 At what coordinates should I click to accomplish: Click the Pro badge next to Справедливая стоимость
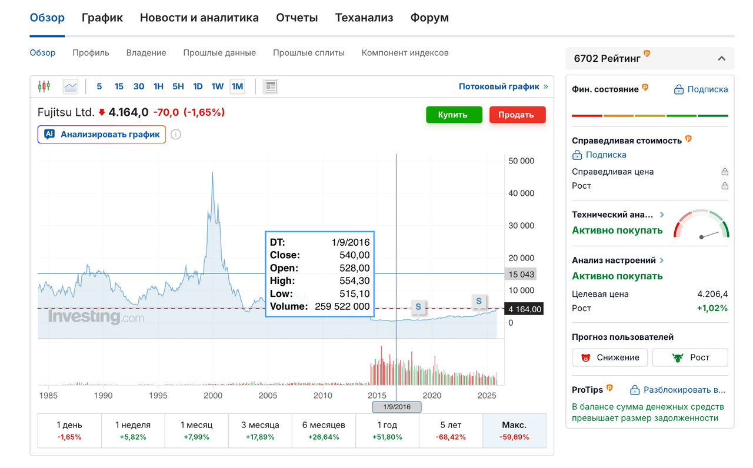688,139
